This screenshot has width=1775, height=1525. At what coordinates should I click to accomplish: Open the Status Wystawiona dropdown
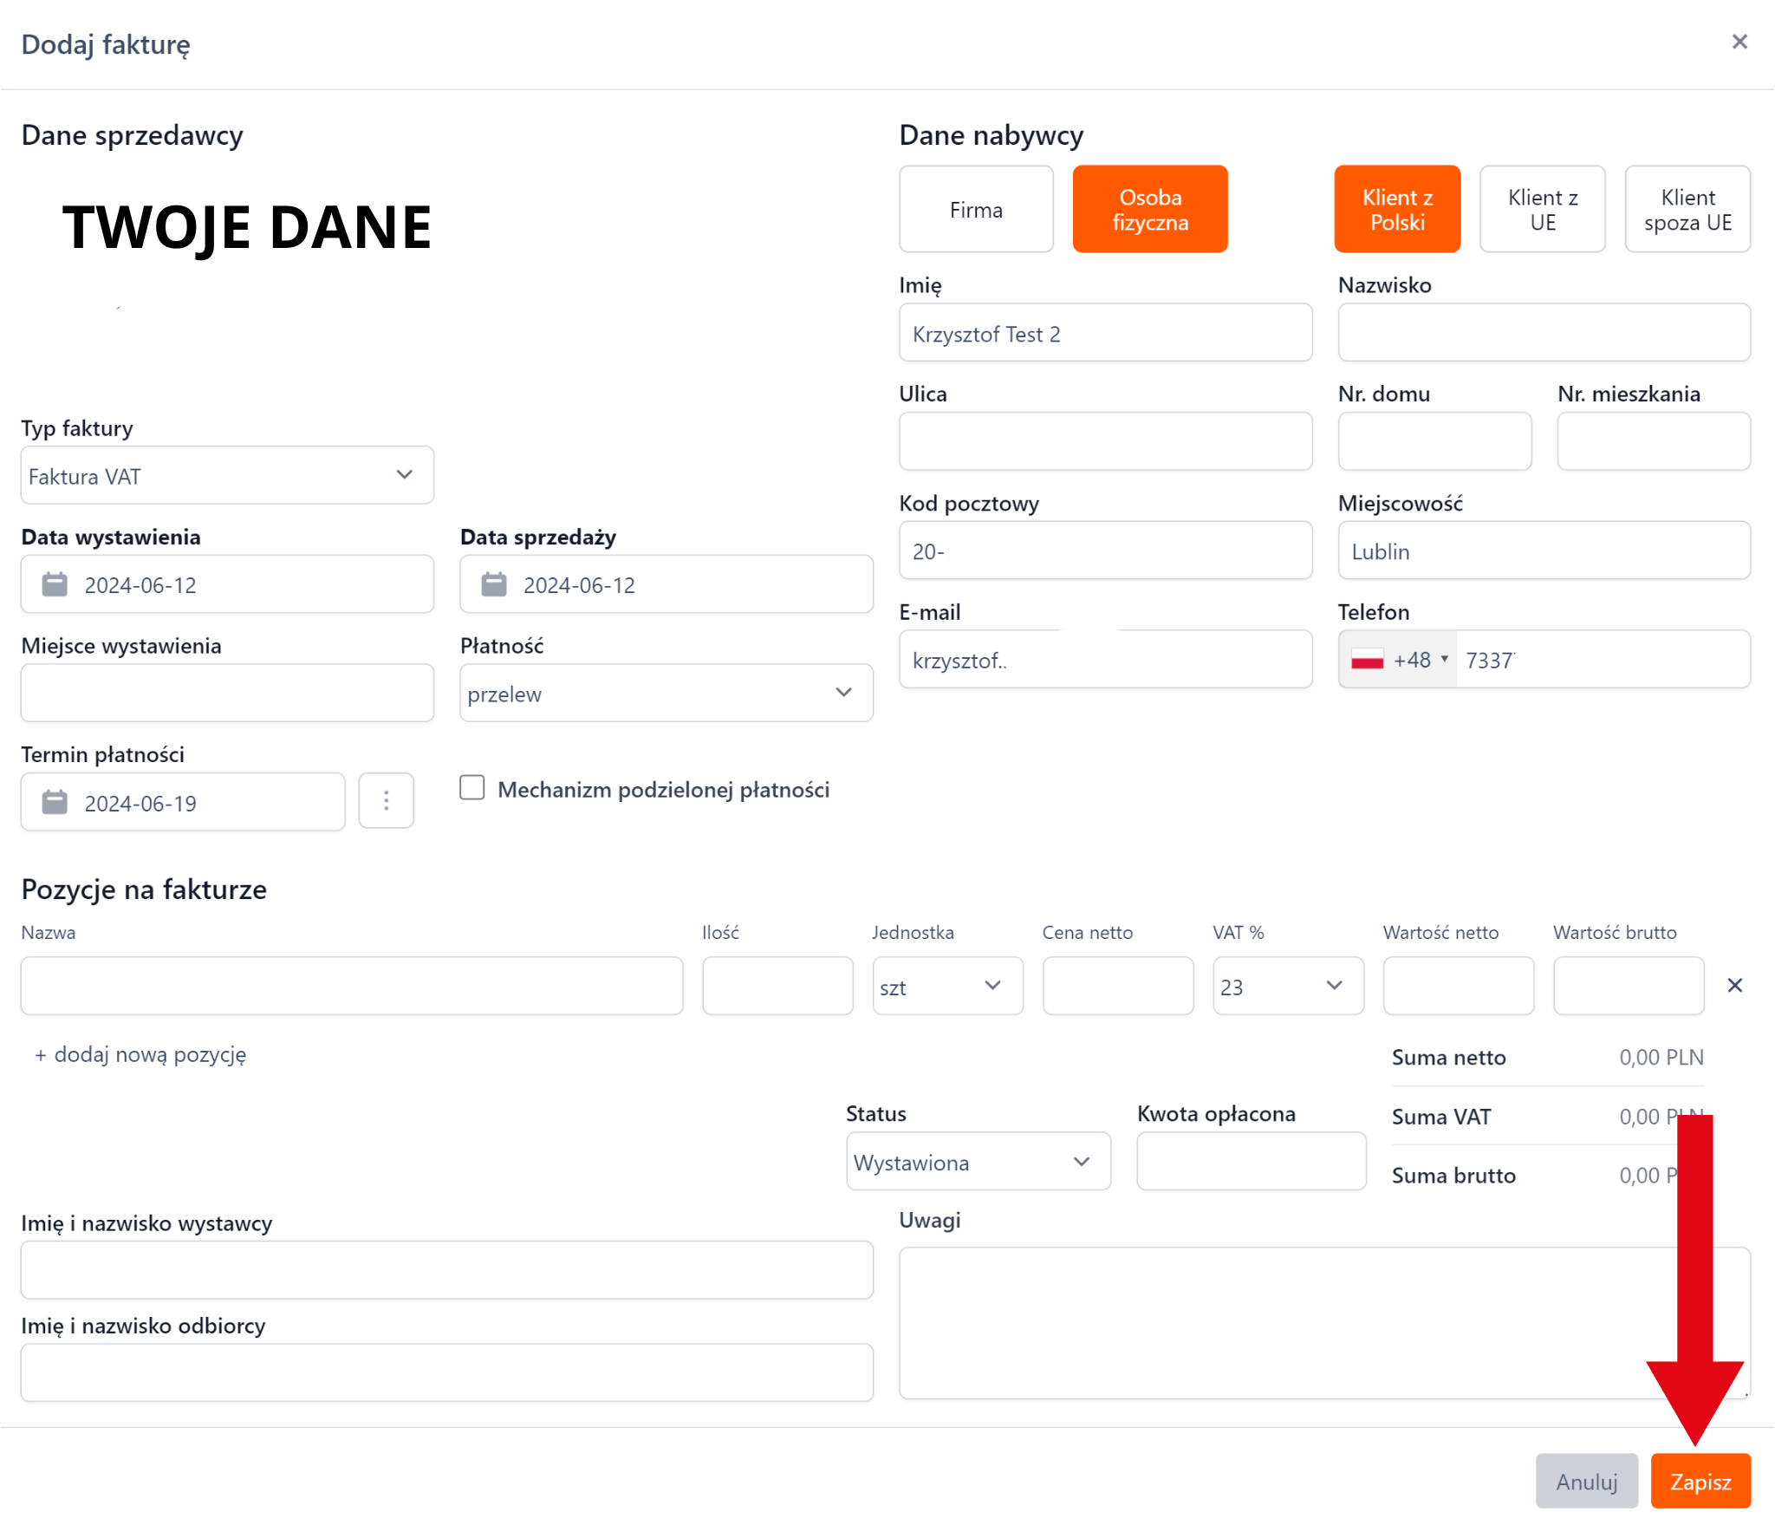[978, 1162]
